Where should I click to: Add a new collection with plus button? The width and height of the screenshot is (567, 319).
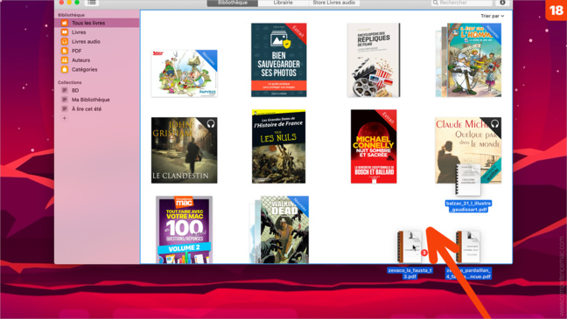65,118
